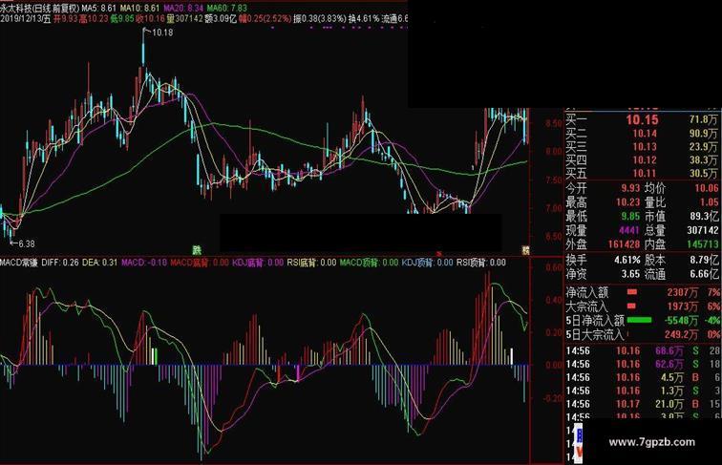Click the 换手 4.61% turnover rate field
Image resolution: width=722 pixels, height=465 pixels.
click(x=603, y=260)
